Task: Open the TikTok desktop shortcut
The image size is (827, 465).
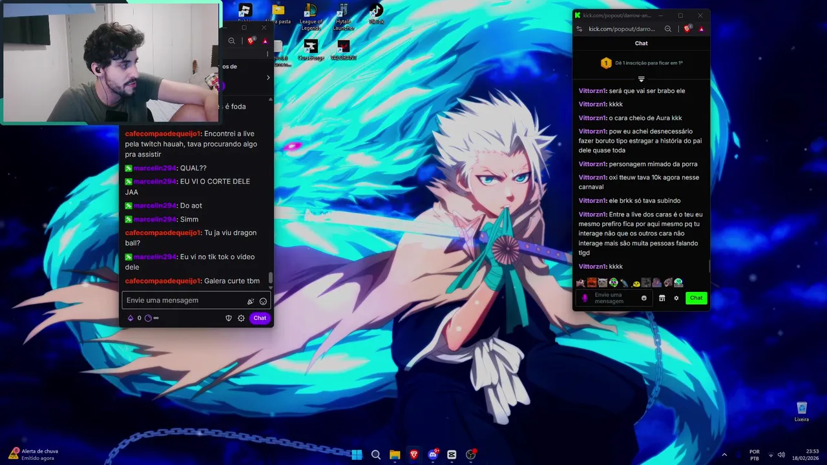Action: pos(376,14)
